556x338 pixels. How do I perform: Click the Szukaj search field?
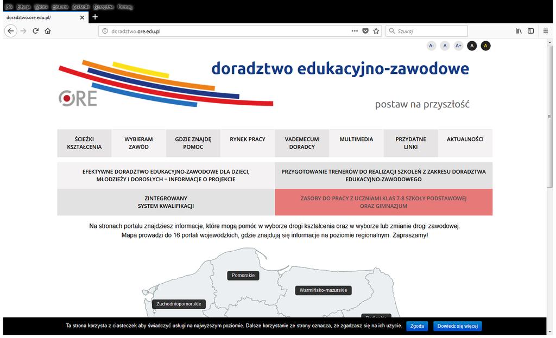(x=427, y=31)
